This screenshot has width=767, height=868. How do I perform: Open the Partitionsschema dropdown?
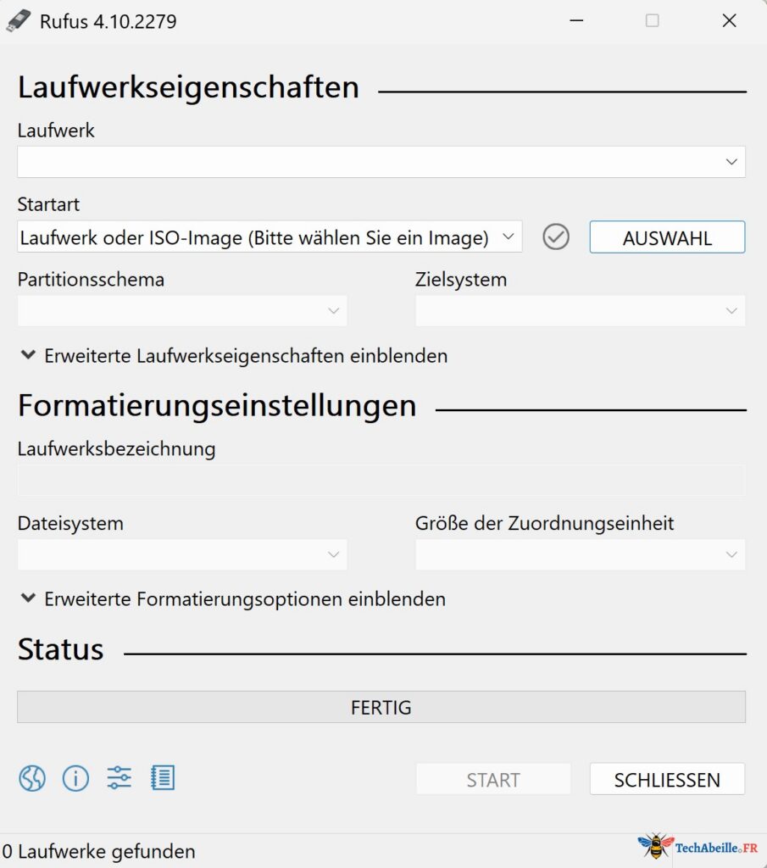[181, 310]
